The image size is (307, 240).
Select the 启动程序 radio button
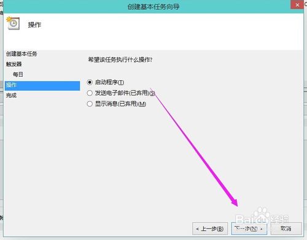click(x=90, y=82)
